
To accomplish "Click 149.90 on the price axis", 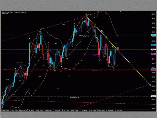I will click(x=153, y=104).
